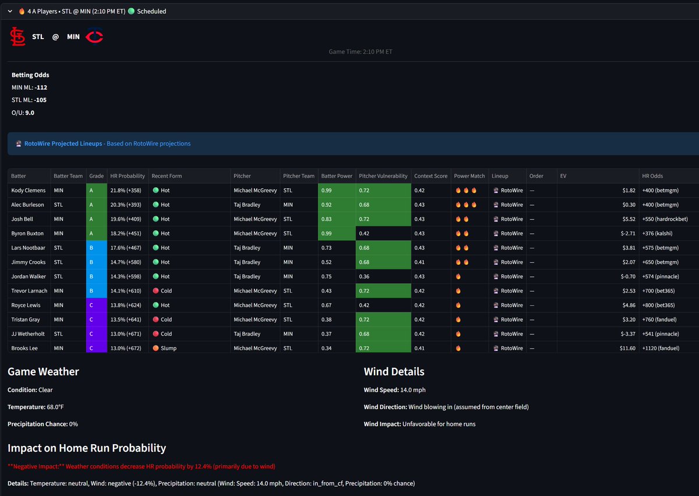Sort by Batter column header
699x496 pixels.
tap(29, 176)
